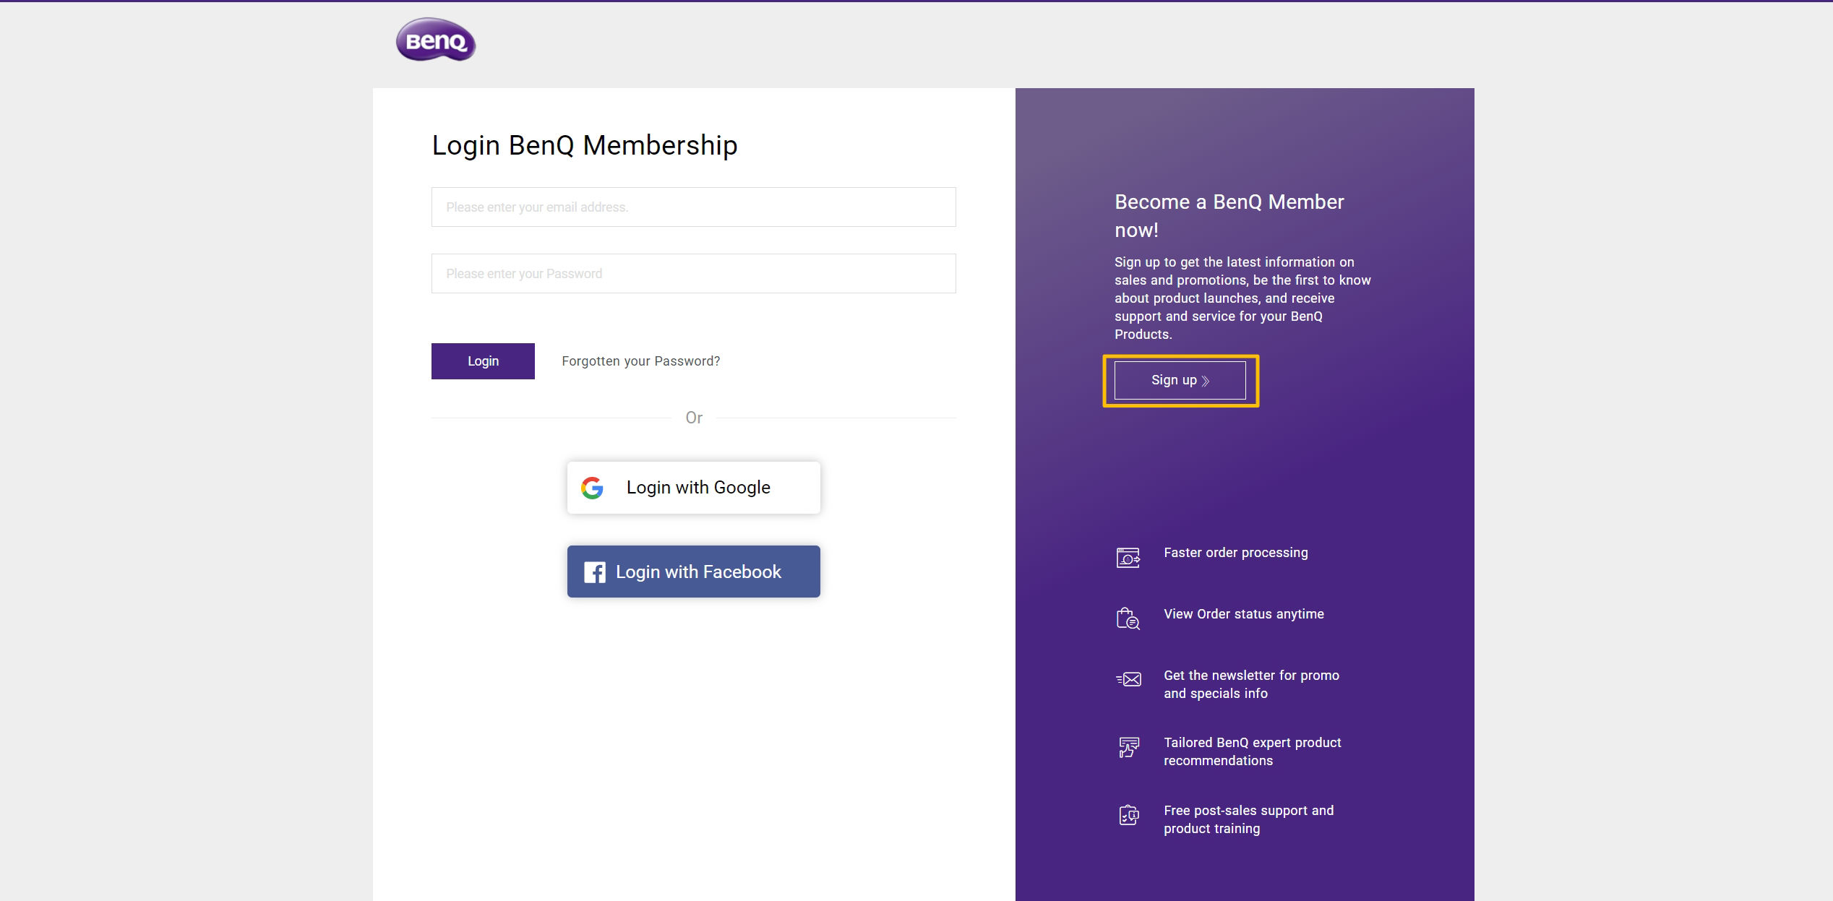This screenshot has width=1833, height=901.
Task: Click the Google G icon
Action: [x=592, y=488]
